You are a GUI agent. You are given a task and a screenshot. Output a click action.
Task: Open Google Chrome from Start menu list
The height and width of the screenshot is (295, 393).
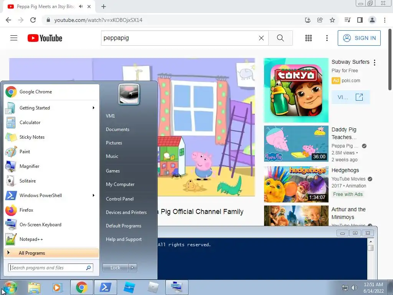[51, 92]
